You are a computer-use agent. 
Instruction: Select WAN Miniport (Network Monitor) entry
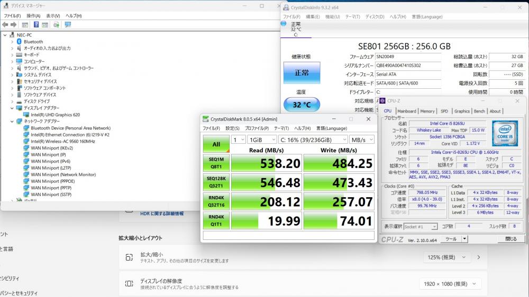pyautogui.click(x=63, y=174)
